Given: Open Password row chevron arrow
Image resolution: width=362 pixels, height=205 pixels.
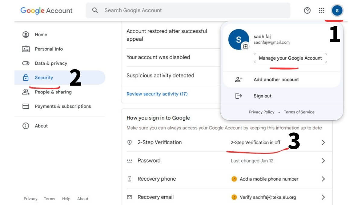Looking at the screenshot, I should point(323,161).
